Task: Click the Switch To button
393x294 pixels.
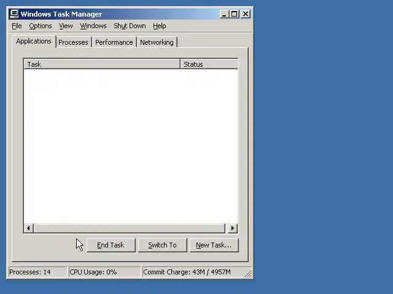Action: 162,245
